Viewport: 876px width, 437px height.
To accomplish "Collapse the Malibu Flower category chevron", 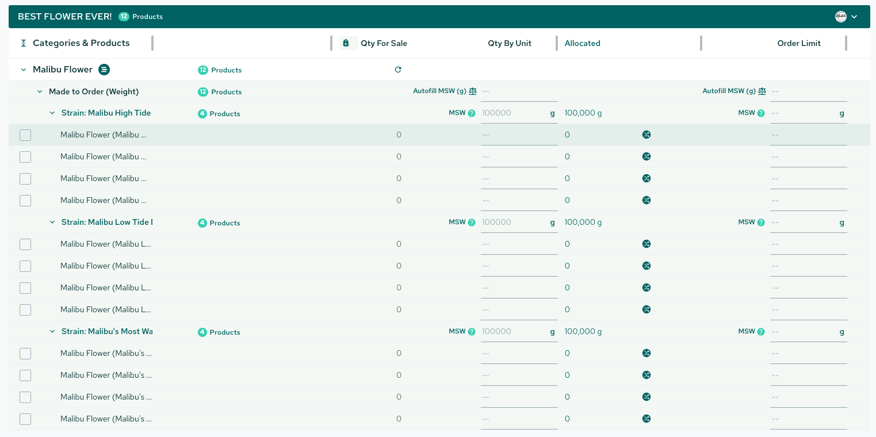I will point(24,70).
